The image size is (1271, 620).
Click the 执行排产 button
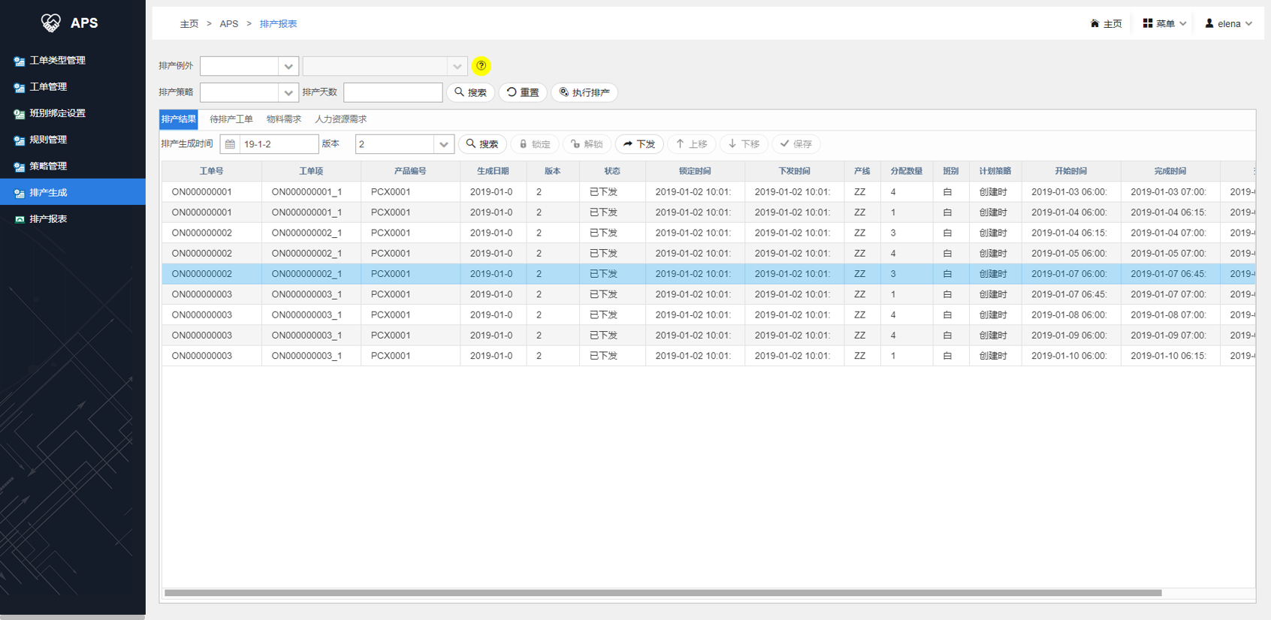pyautogui.click(x=584, y=92)
